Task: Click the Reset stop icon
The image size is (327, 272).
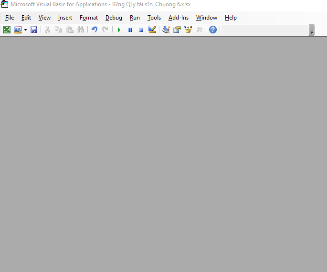Action: 141,30
